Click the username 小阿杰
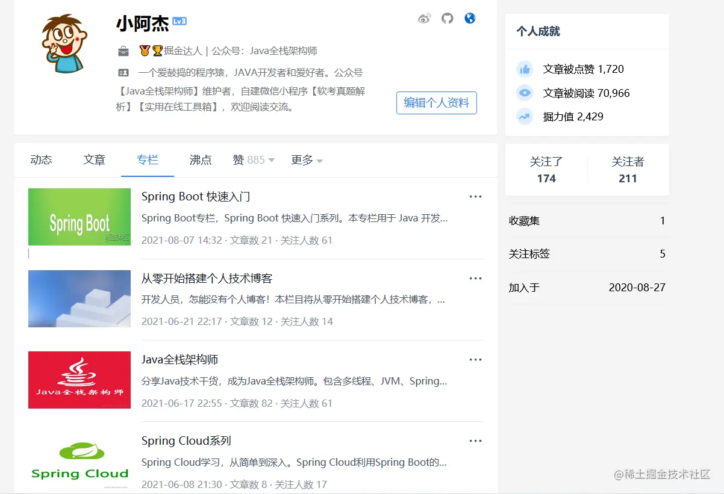 tap(143, 23)
